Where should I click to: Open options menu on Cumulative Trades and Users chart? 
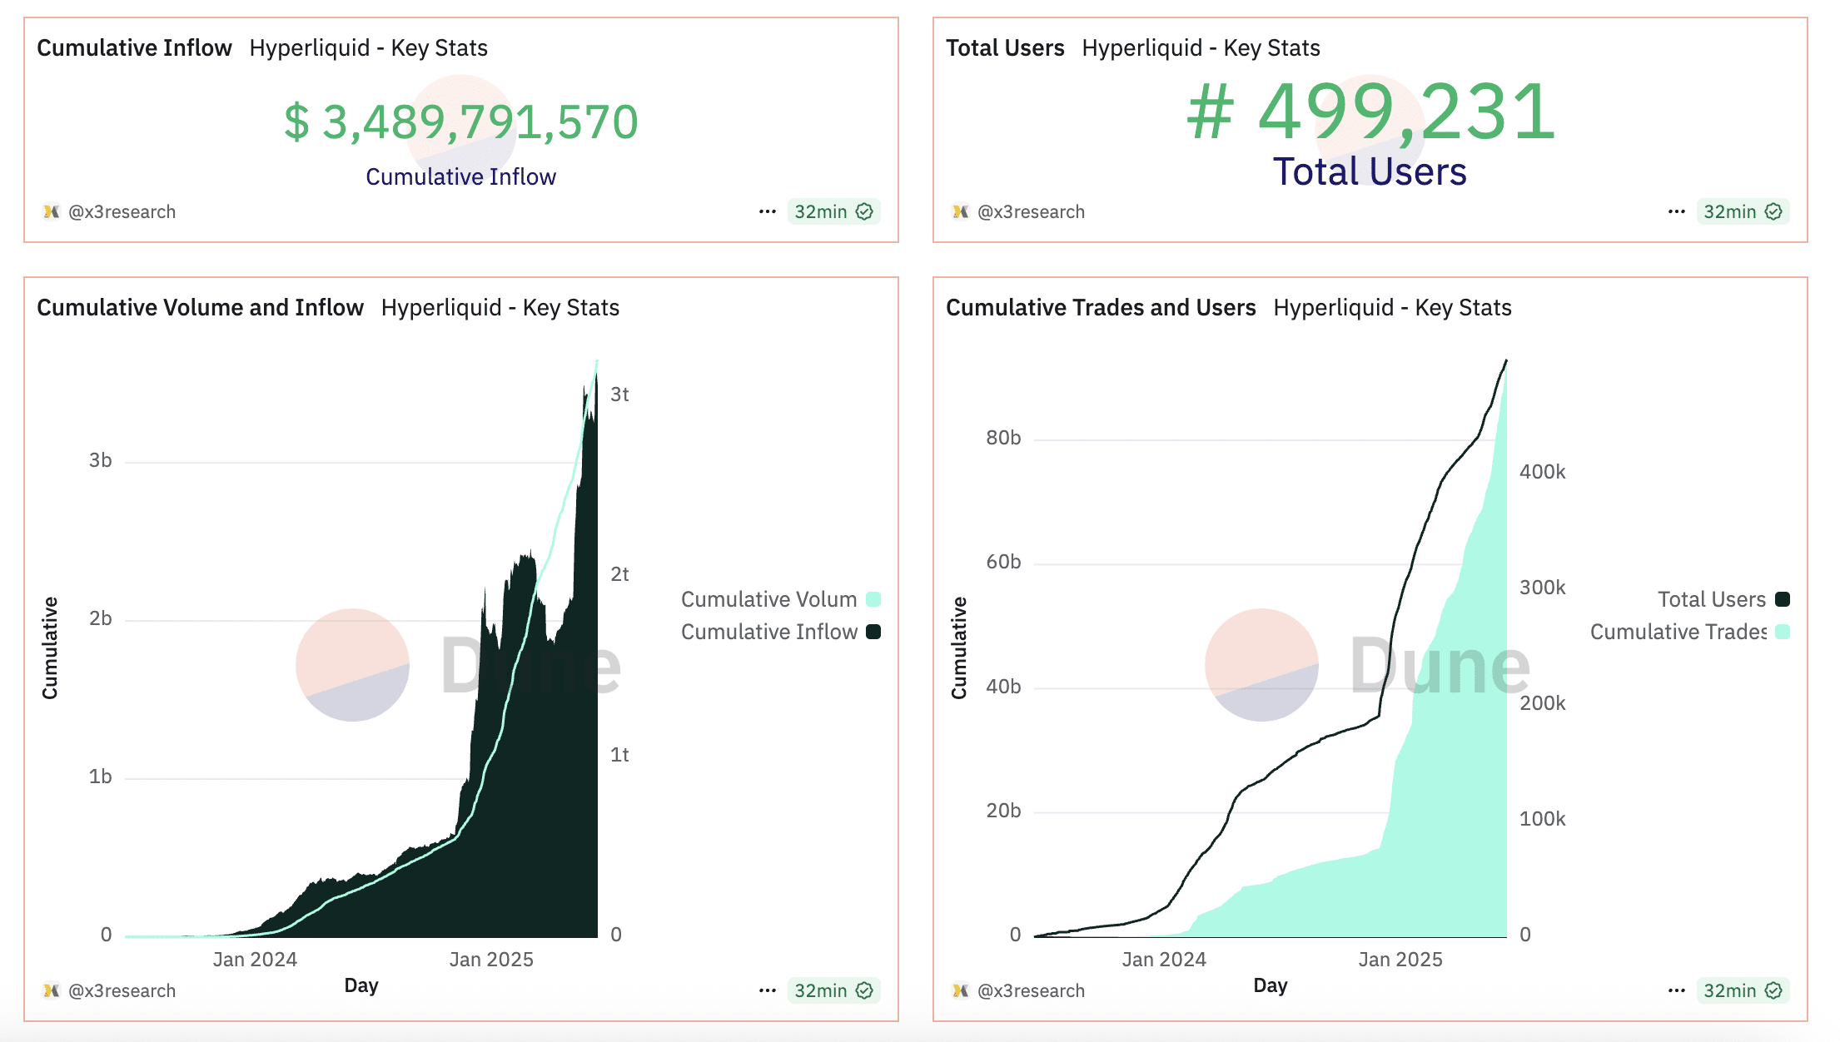click(1676, 991)
